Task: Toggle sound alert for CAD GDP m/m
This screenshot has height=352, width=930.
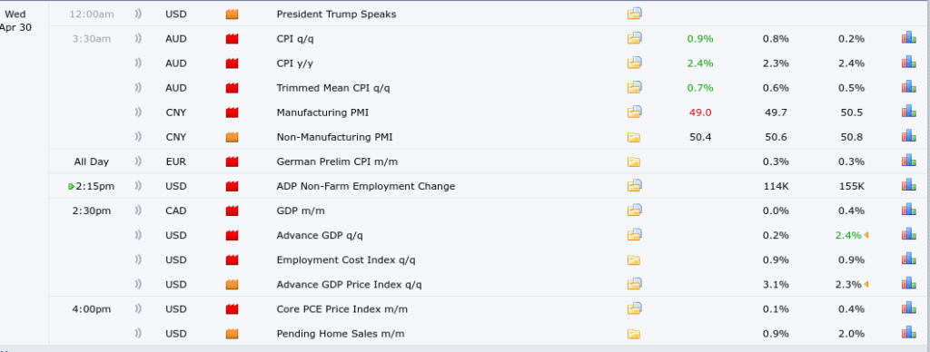Action: coord(138,210)
